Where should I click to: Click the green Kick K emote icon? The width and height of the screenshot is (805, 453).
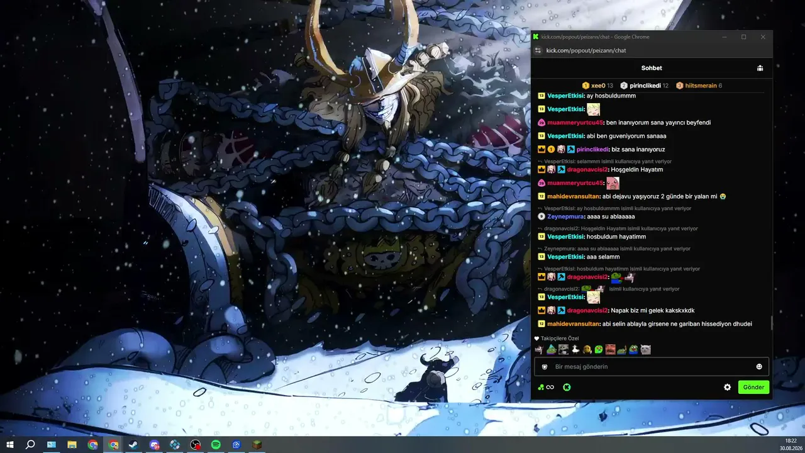[567, 388]
